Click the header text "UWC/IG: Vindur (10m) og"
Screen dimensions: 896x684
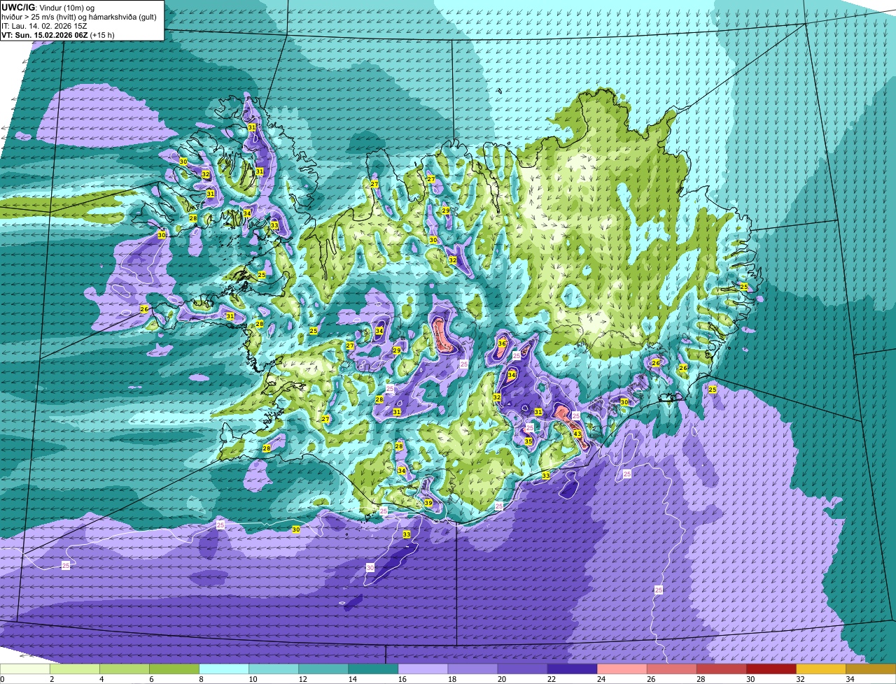coord(48,7)
